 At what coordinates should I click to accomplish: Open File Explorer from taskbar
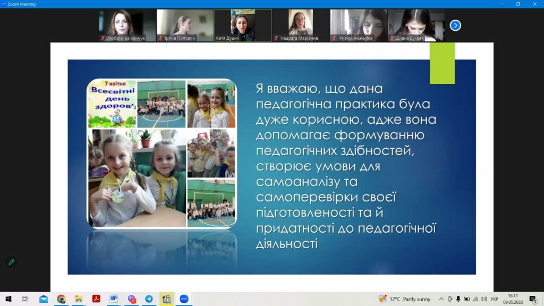(x=79, y=299)
